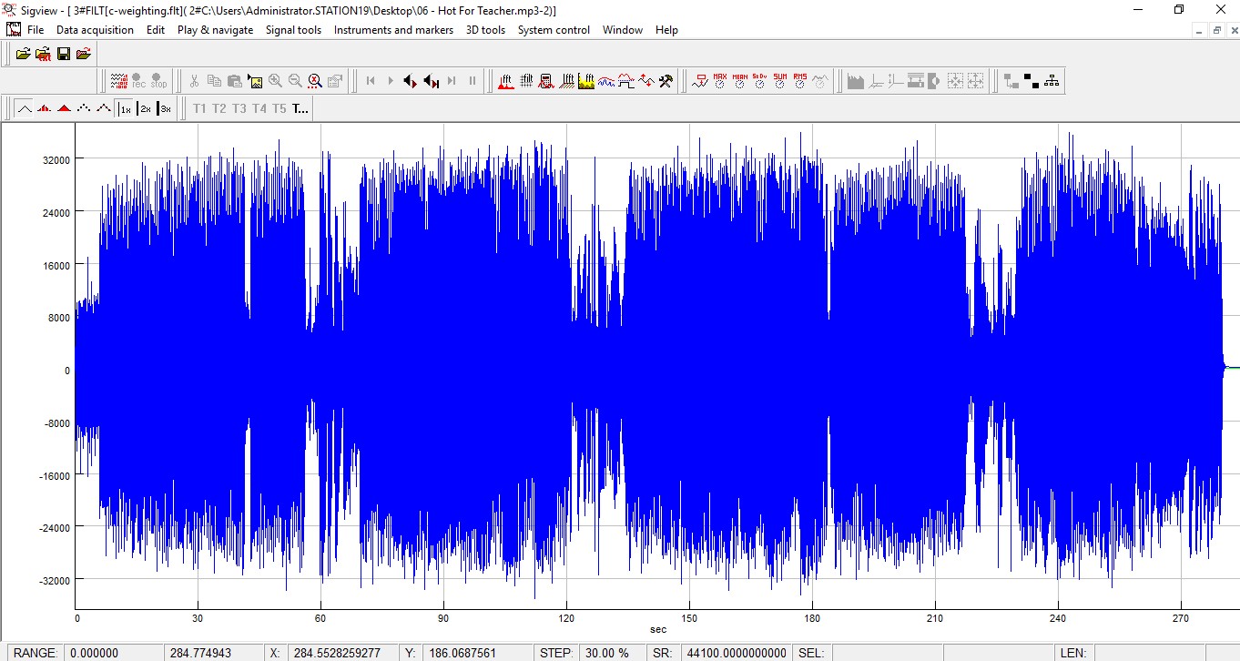Screen dimensions: 1240x661
Task: Play signal through speaker icon
Action: pos(411,81)
